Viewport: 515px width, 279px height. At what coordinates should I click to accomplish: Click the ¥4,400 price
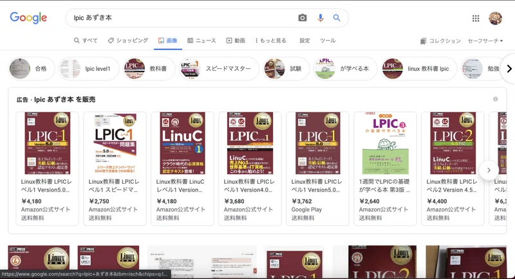pos(437,201)
